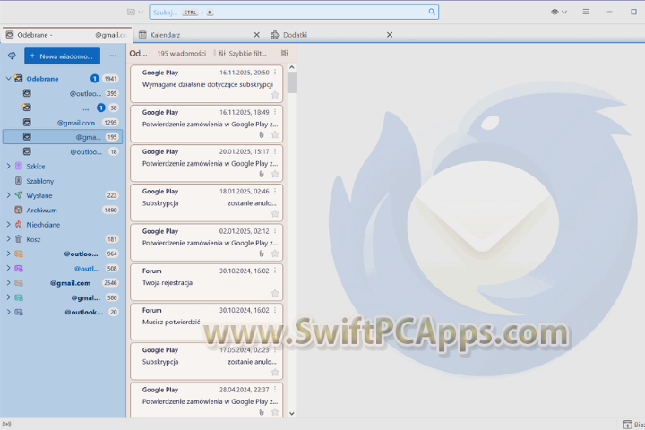
Task: Click the message list scrollbar thumb
Action: [x=292, y=82]
